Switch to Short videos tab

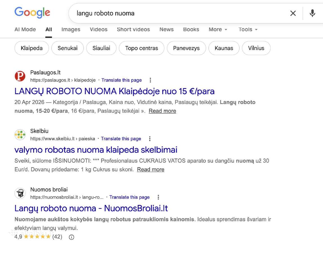133,30
